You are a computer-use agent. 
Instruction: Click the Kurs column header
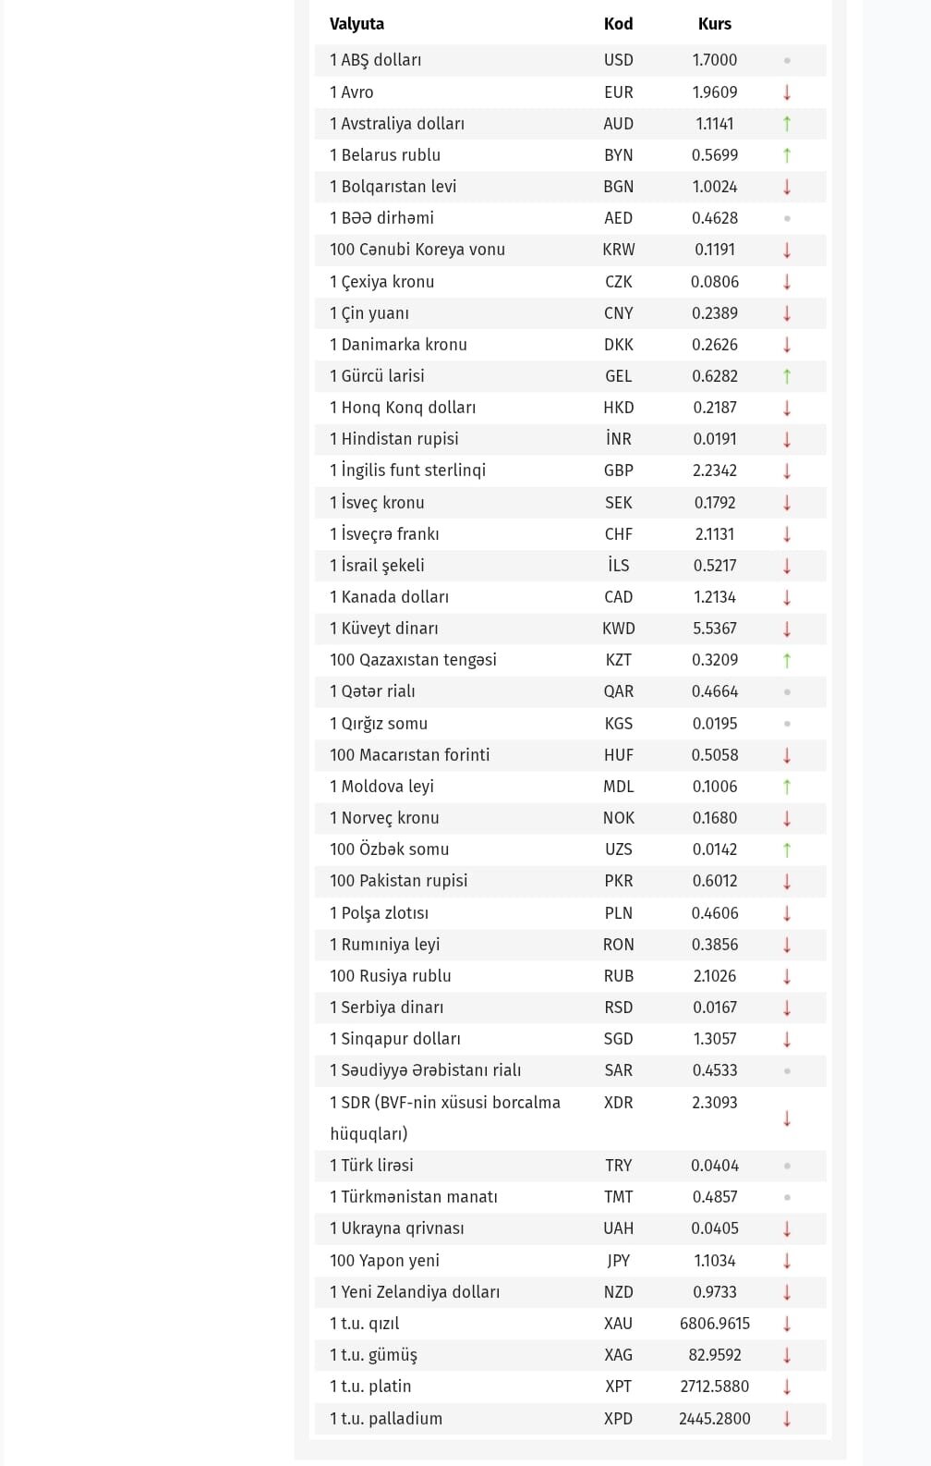pyautogui.click(x=715, y=24)
